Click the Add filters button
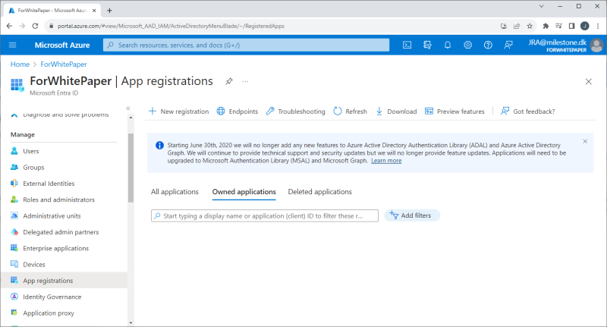607x327 pixels. [x=412, y=215]
